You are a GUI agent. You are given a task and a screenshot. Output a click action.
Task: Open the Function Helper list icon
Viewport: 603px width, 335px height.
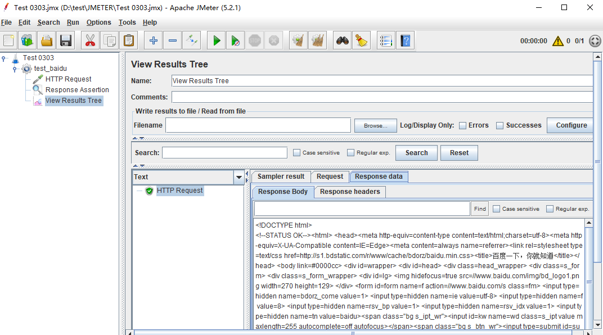click(386, 40)
